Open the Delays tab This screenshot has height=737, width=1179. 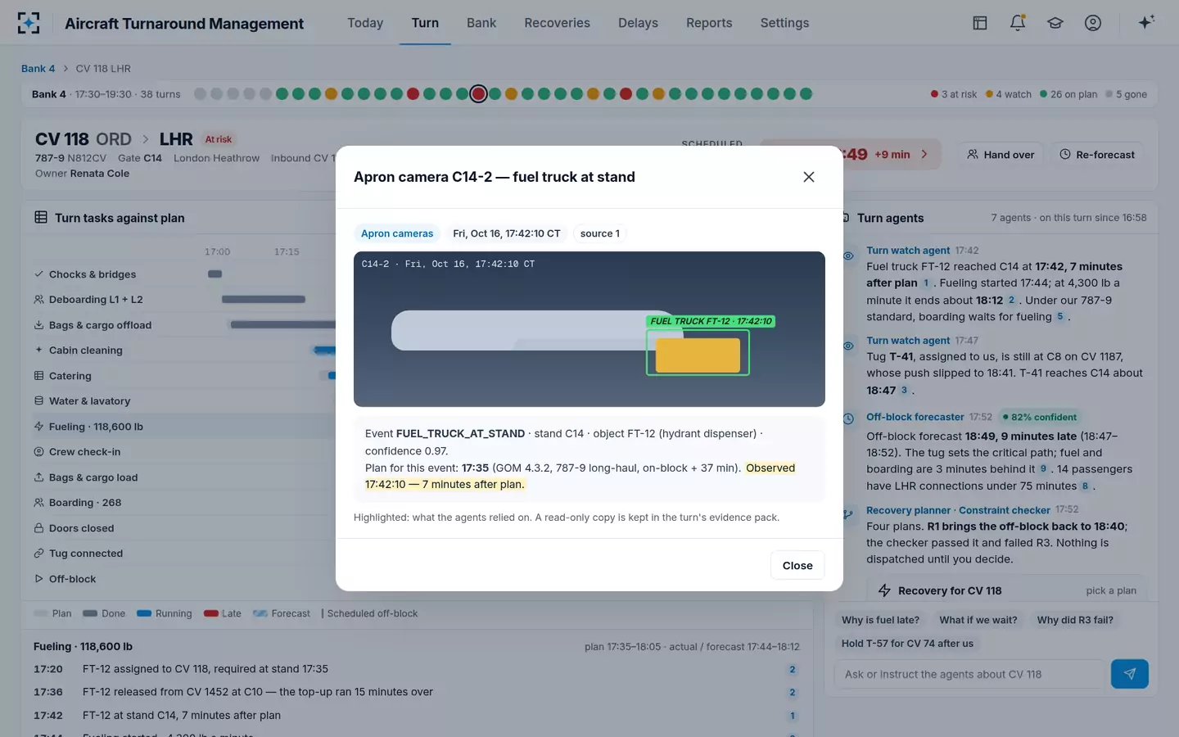[x=638, y=23]
